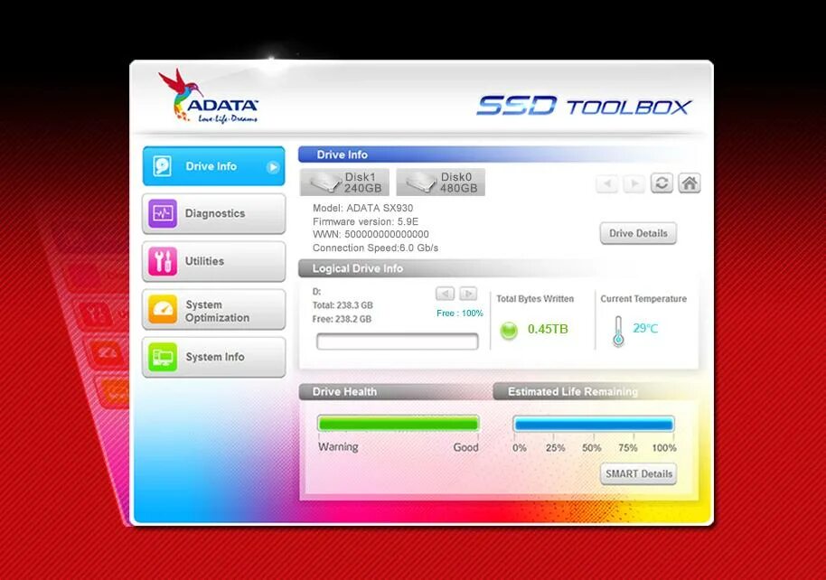Click the 50% tick label

[x=592, y=448]
